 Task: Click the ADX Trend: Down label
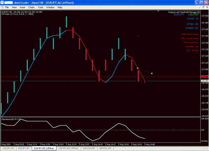pyautogui.click(x=190, y=39)
